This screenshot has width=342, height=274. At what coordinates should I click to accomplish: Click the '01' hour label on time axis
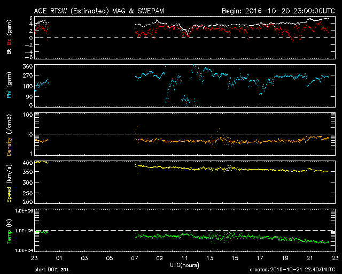[x=59, y=258]
